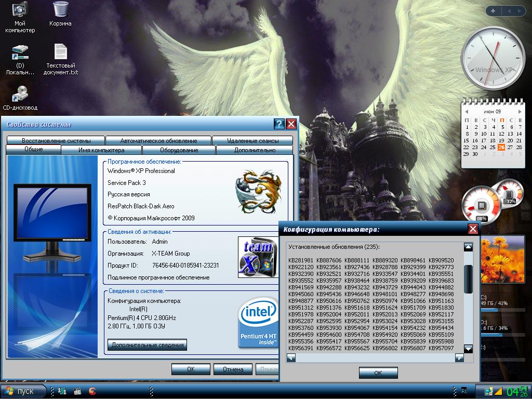Click the X-TEAM Group organization text
The width and height of the screenshot is (532, 399).
click(170, 254)
